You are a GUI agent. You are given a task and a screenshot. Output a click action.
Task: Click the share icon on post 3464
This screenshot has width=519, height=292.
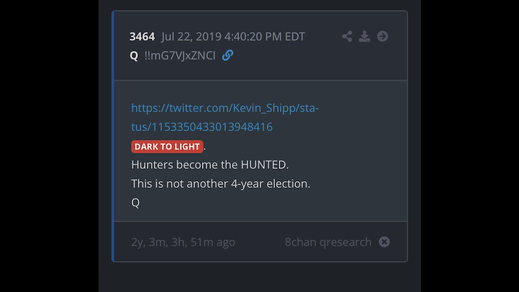click(x=347, y=36)
